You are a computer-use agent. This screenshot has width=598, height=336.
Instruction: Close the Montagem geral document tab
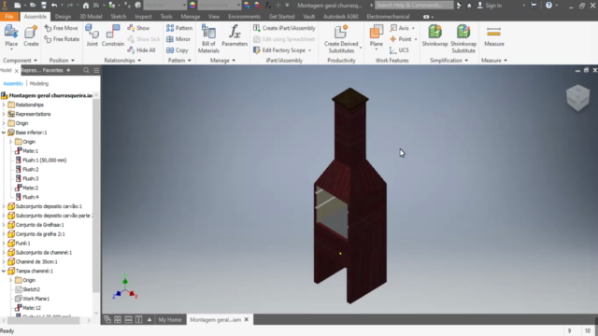click(247, 319)
